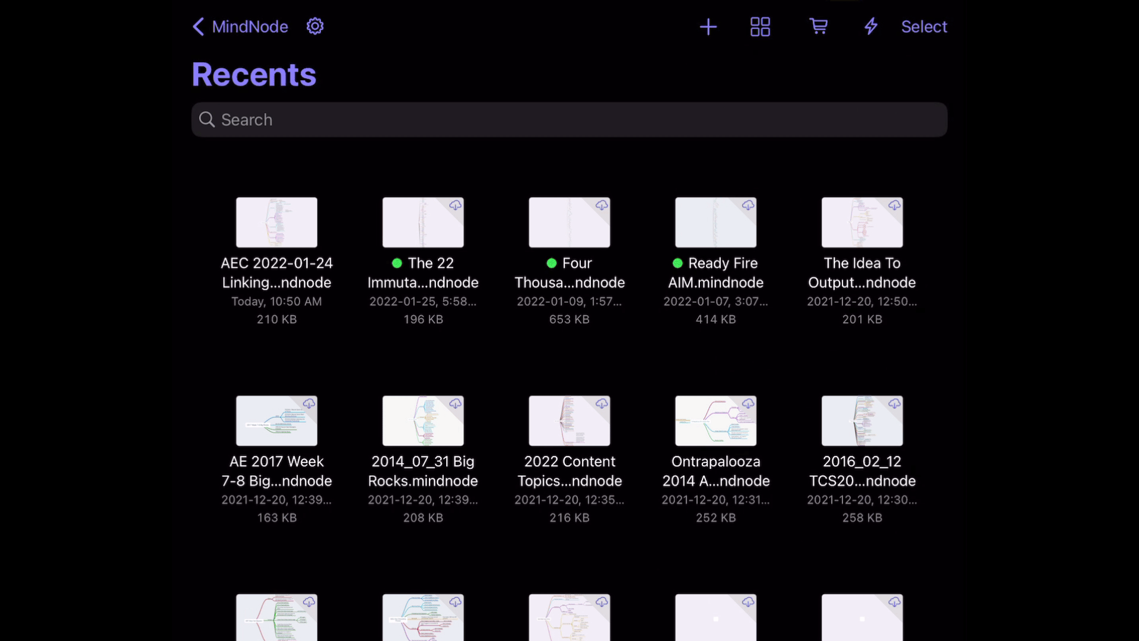Click the date 'Today, 10:50 AM'
The width and height of the screenshot is (1139, 641).
click(x=276, y=302)
